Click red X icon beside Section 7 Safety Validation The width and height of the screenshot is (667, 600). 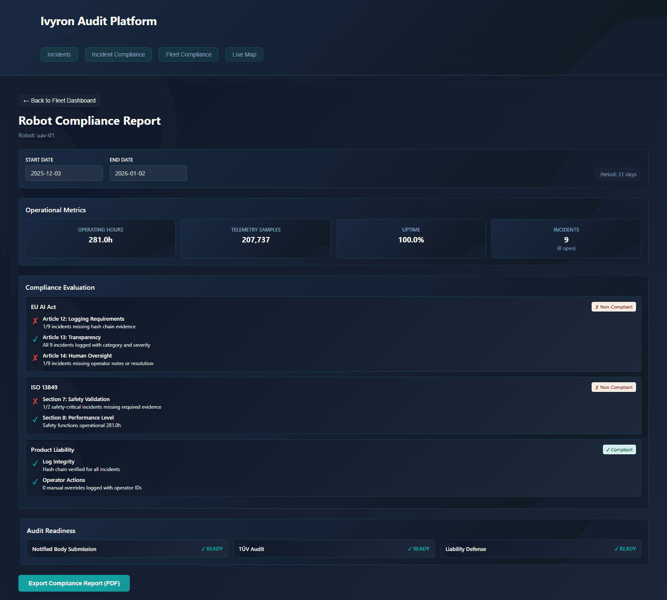pos(35,402)
